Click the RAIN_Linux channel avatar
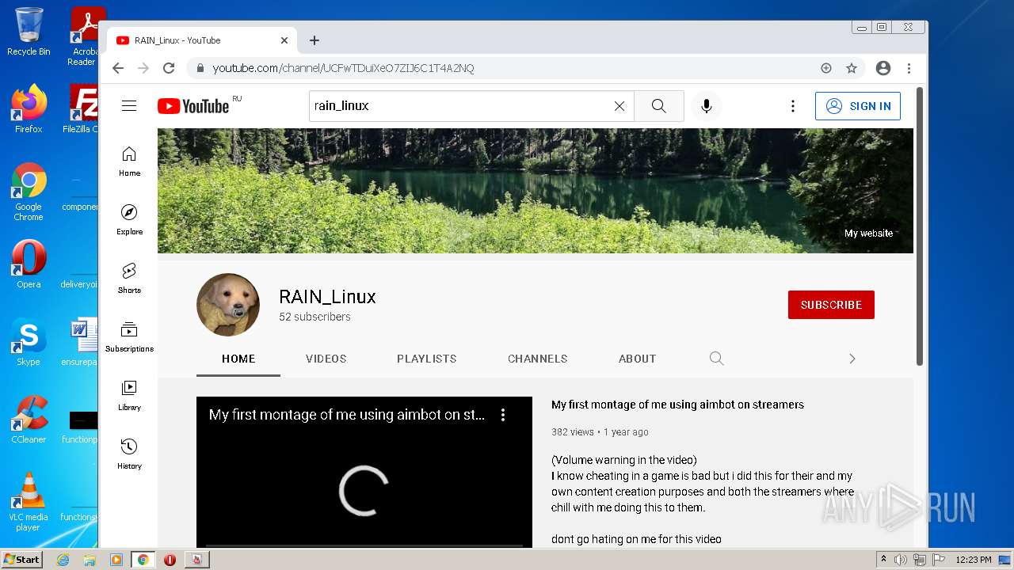The width and height of the screenshot is (1014, 570). click(x=228, y=305)
